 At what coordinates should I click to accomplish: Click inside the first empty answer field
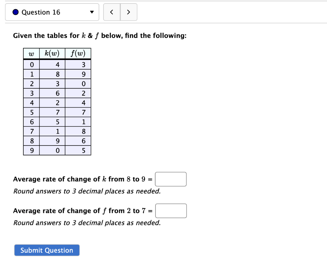tap(171, 179)
